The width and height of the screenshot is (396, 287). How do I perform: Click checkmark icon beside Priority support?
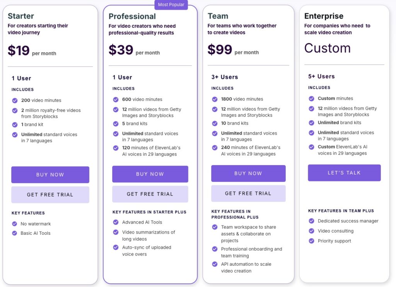tap(311, 241)
